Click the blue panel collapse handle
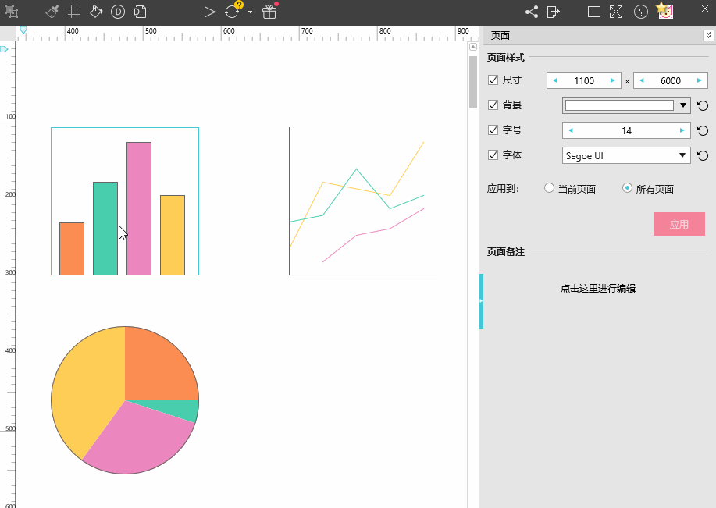 coord(481,300)
